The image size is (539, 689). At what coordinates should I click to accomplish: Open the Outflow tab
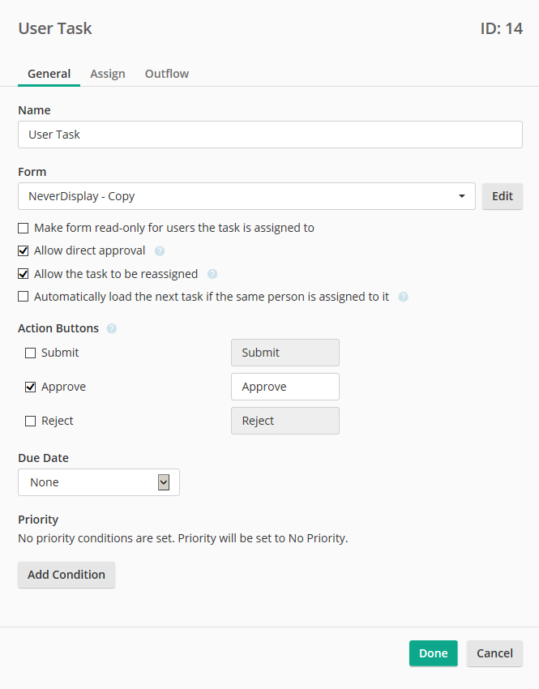point(167,74)
